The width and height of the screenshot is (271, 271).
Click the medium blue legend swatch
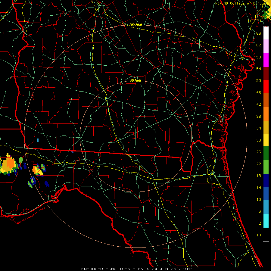[266, 194]
